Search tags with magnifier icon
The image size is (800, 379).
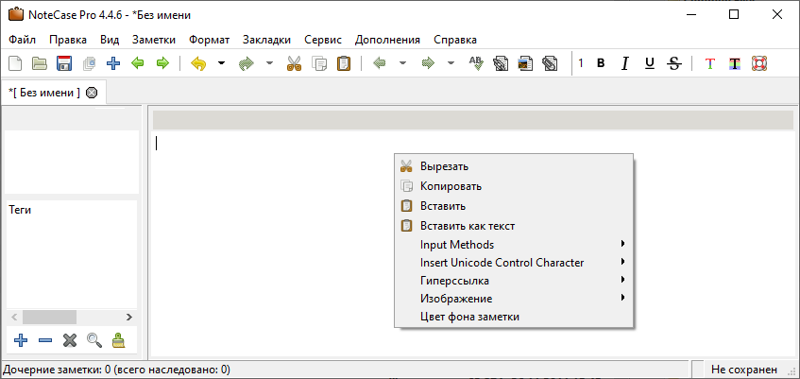(94, 340)
